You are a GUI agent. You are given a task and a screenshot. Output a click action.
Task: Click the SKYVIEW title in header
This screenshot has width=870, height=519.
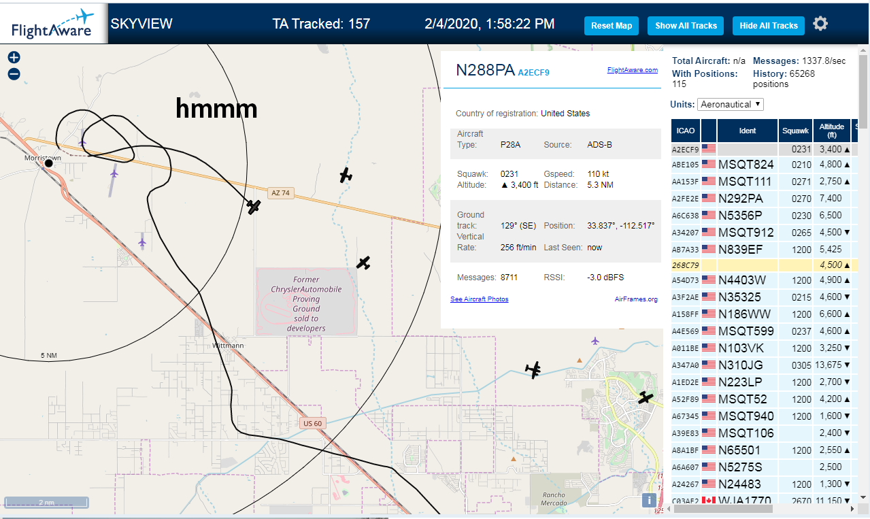tap(141, 24)
